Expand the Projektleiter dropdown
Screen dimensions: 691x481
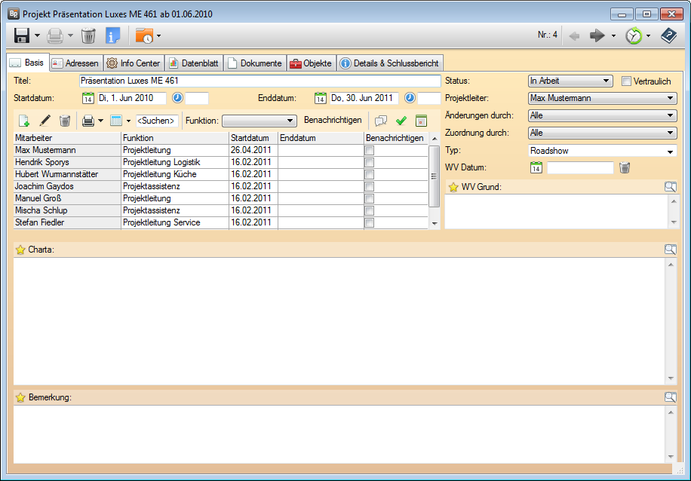[601, 98]
